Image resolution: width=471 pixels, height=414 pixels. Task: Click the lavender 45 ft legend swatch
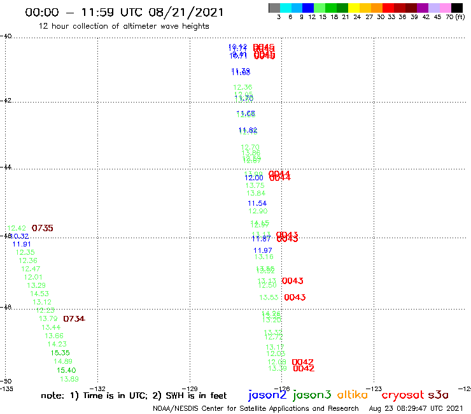[x=433, y=8]
